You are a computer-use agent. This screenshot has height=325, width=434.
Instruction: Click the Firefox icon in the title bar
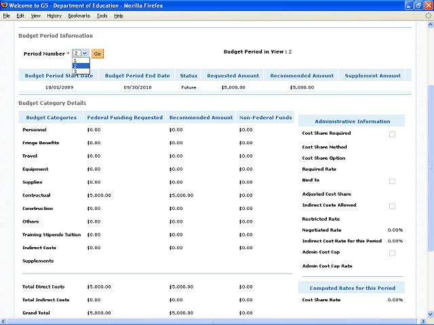coord(5,5)
